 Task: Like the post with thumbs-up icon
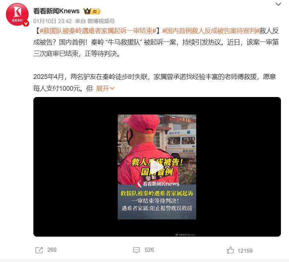point(230,250)
